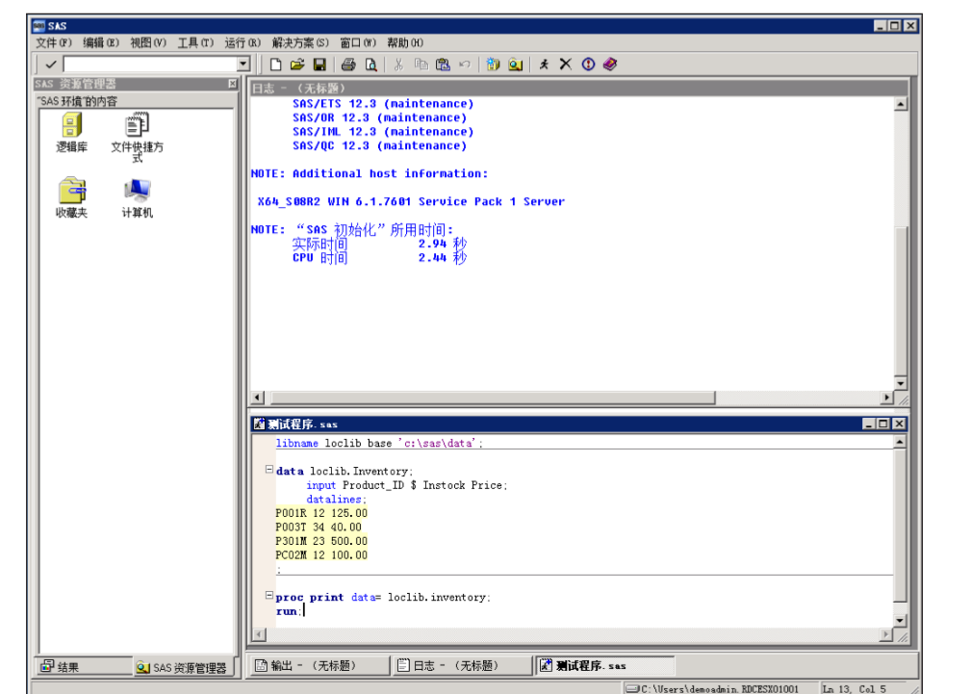Screen dimensions: 970x694
Task: Click data row 'P001R 12 125.00'
Action: click(321, 513)
